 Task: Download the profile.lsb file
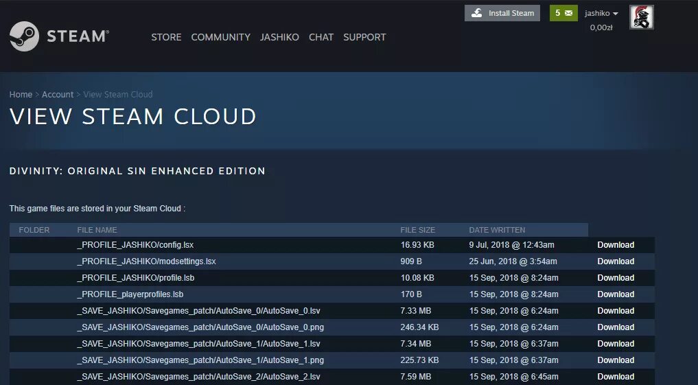[616, 278]
